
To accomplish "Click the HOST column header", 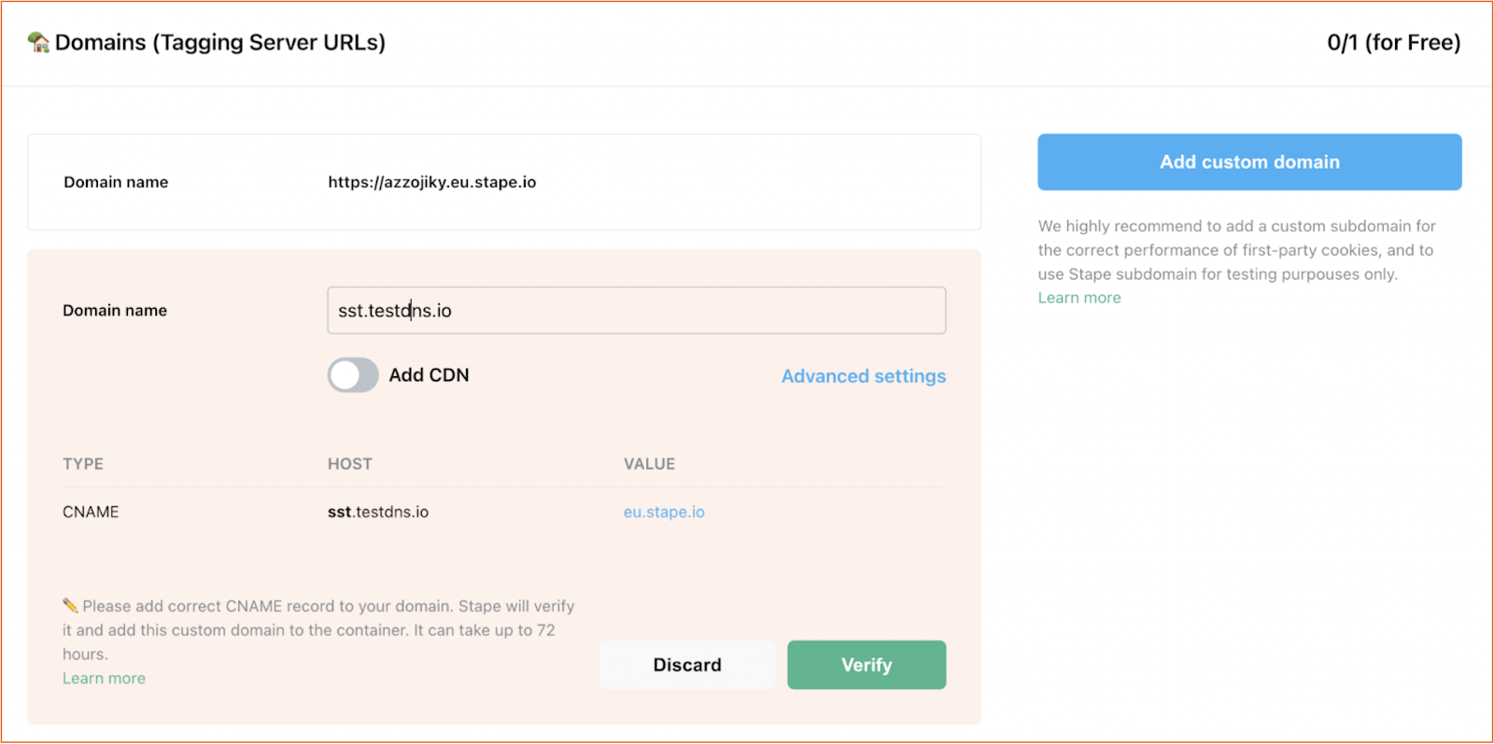I will point(349,464).
